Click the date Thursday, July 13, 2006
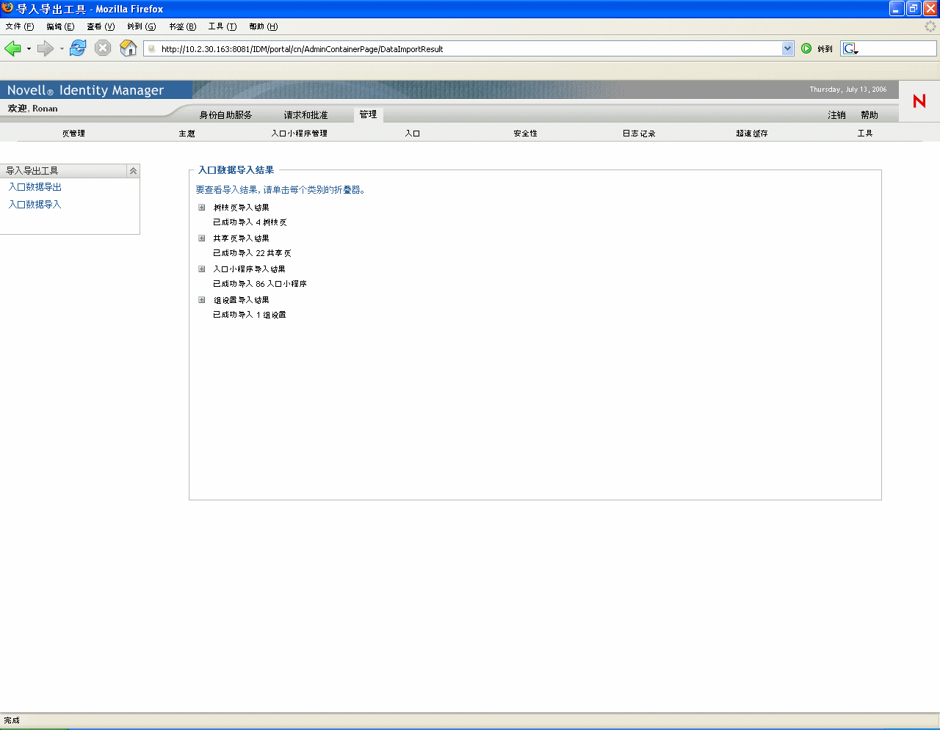940x730 pixels. click(848, 90)
